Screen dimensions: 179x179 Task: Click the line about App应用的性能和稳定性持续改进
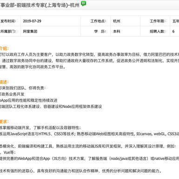click(x=29, y=100)
